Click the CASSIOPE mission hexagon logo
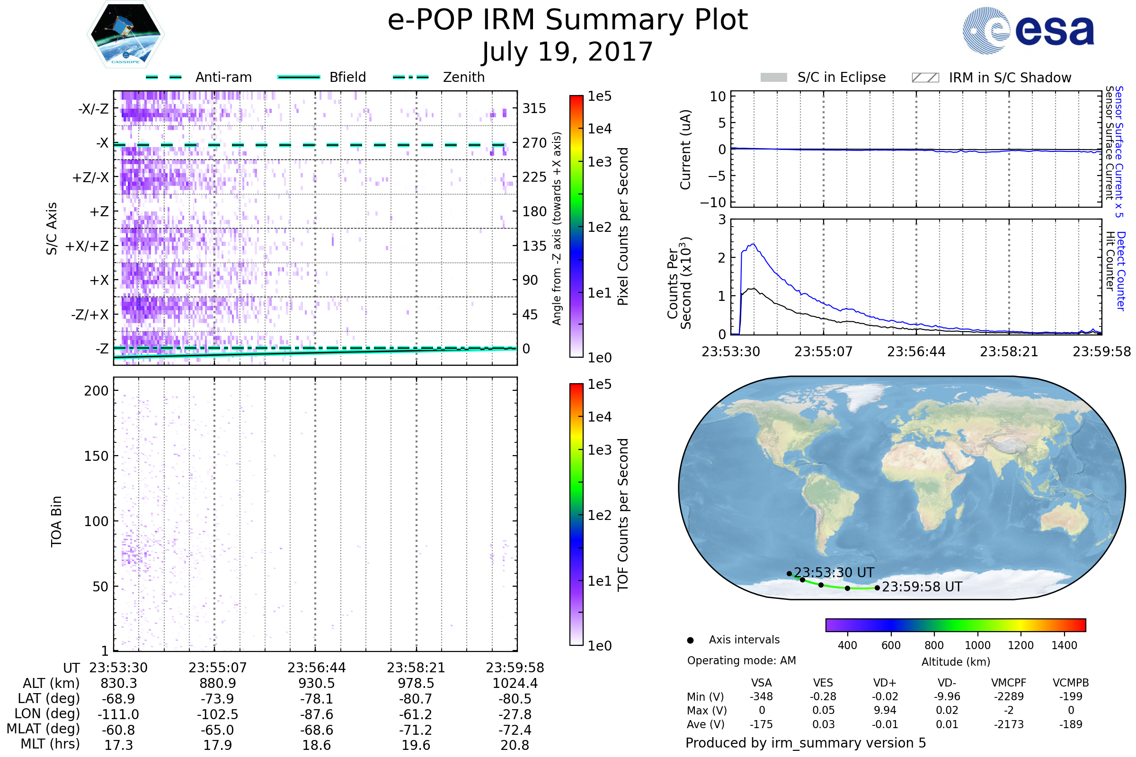1136x757 pixels. coord(125,35)
